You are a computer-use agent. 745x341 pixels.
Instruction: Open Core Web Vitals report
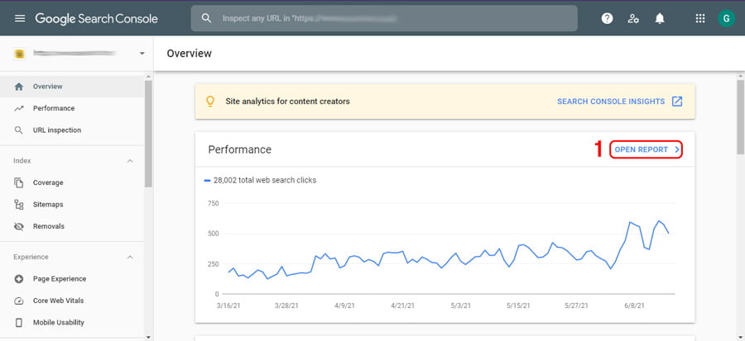point(72,301)
